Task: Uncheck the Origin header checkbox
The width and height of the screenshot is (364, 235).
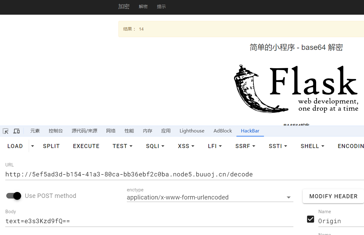Action: [311, 219]
